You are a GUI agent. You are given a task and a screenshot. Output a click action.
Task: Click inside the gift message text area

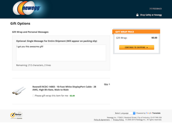coord(61,53)
